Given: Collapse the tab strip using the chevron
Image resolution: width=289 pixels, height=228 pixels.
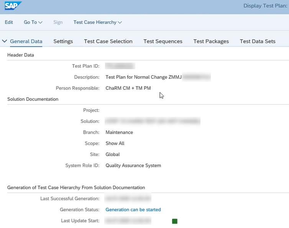Looking at the screenshot, I should pyautogui.click(x=5, y=41).
